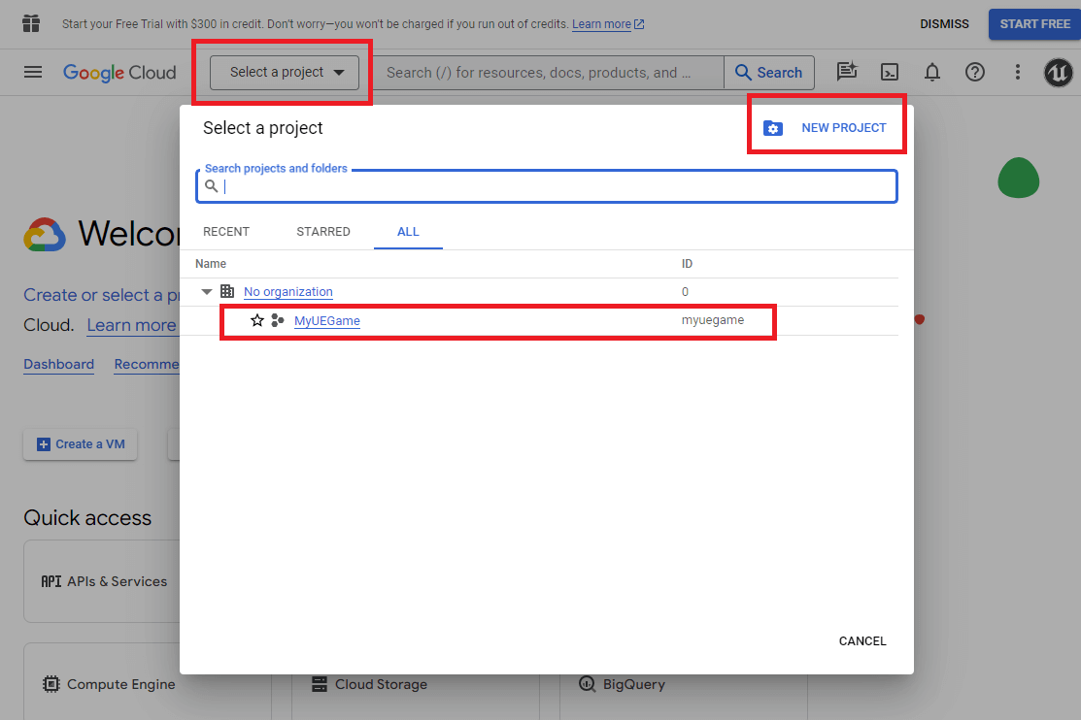Switch to the RECENT tab
Viewport: 1081px width, 720px height.
pyautogui.click(x=226, y=232)
